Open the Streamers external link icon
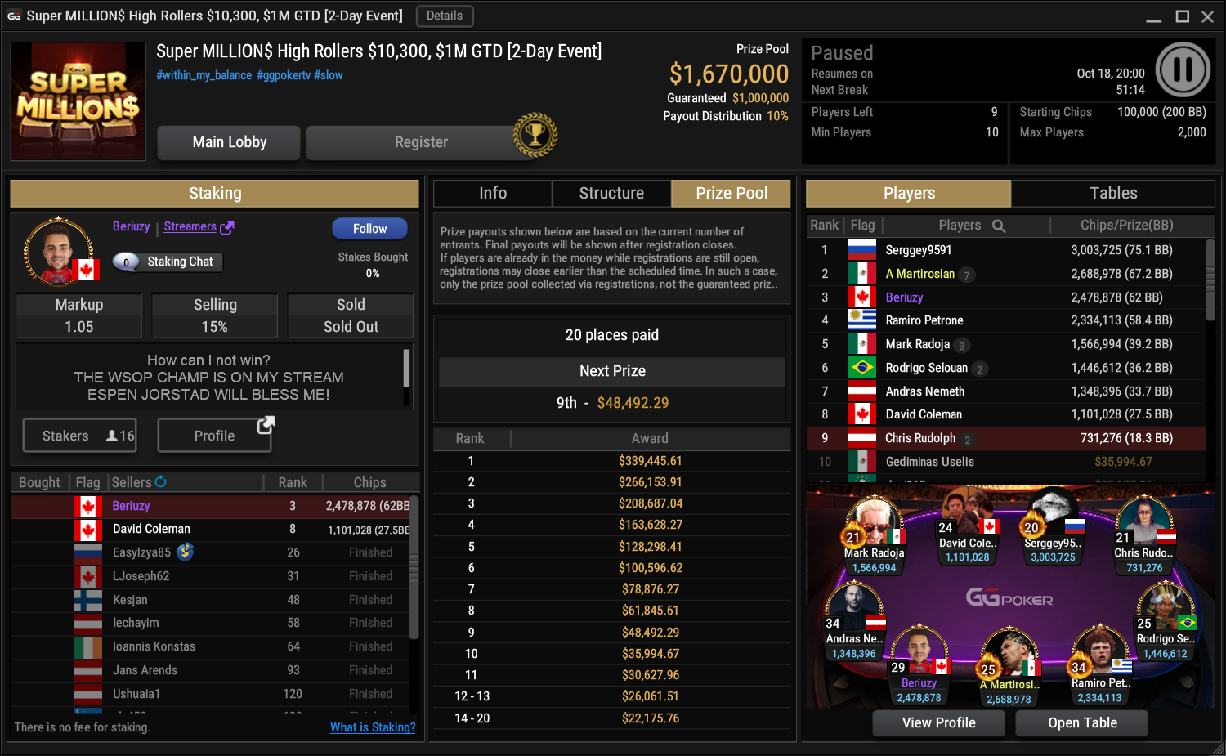The image size is (1226, 756). [x=227, y=227]
